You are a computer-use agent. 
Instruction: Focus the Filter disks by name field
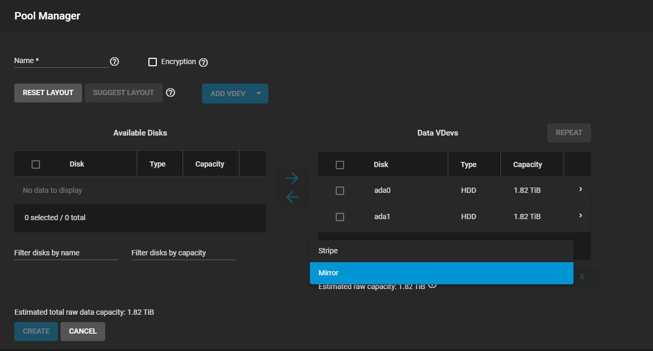(66, 253)
